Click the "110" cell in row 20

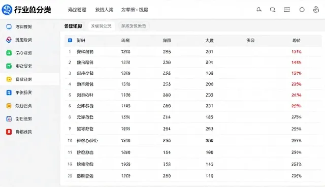click(209, 176)
